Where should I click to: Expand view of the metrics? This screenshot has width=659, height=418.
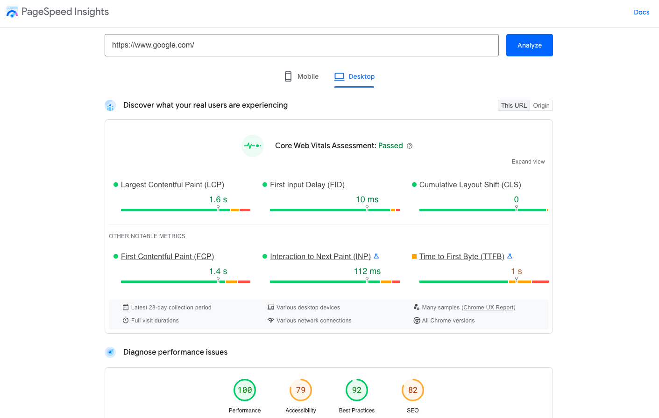click(528, 162)
